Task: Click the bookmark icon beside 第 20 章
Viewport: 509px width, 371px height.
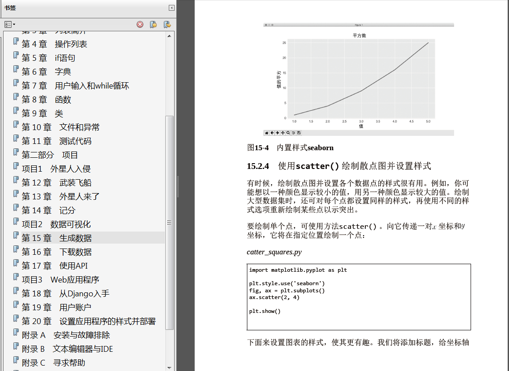Action: point(16,318)
